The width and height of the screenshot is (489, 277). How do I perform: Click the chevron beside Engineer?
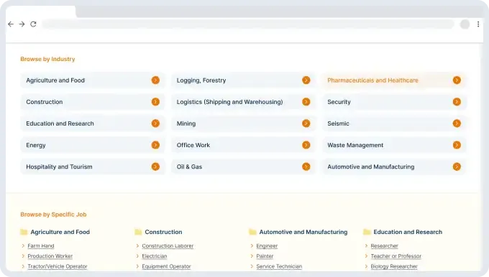pos(252,246)
